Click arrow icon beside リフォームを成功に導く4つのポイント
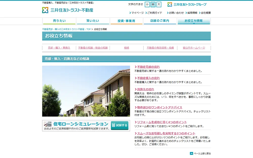 tap(136, 122)
